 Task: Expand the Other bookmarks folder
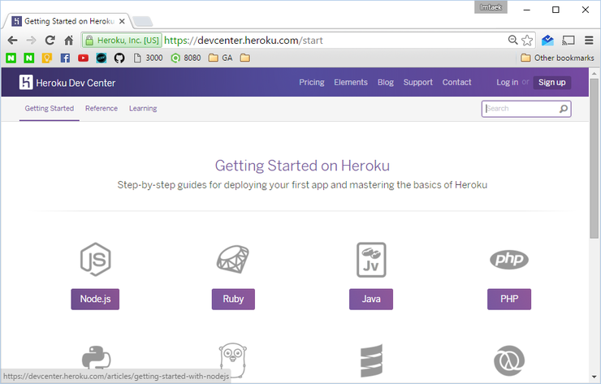pos(557,58)
